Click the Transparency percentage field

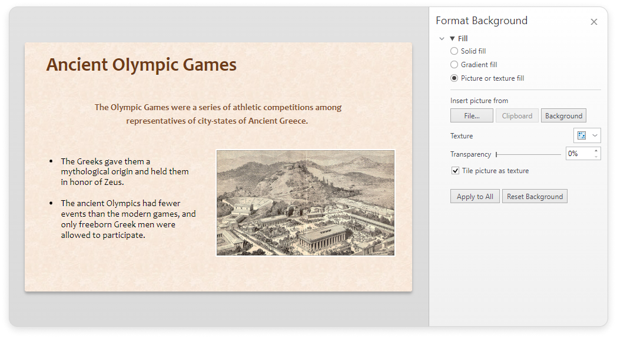coord(579,154)
